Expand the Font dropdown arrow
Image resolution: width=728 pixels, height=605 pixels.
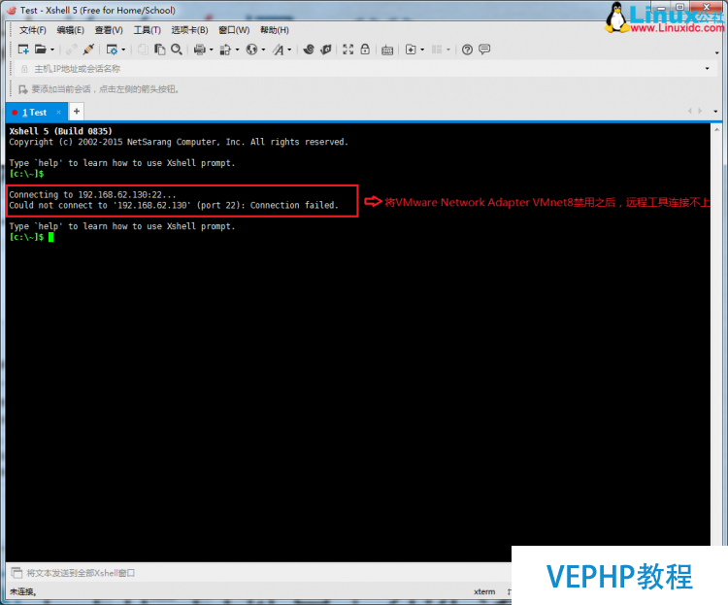click(x=289, y=50)
